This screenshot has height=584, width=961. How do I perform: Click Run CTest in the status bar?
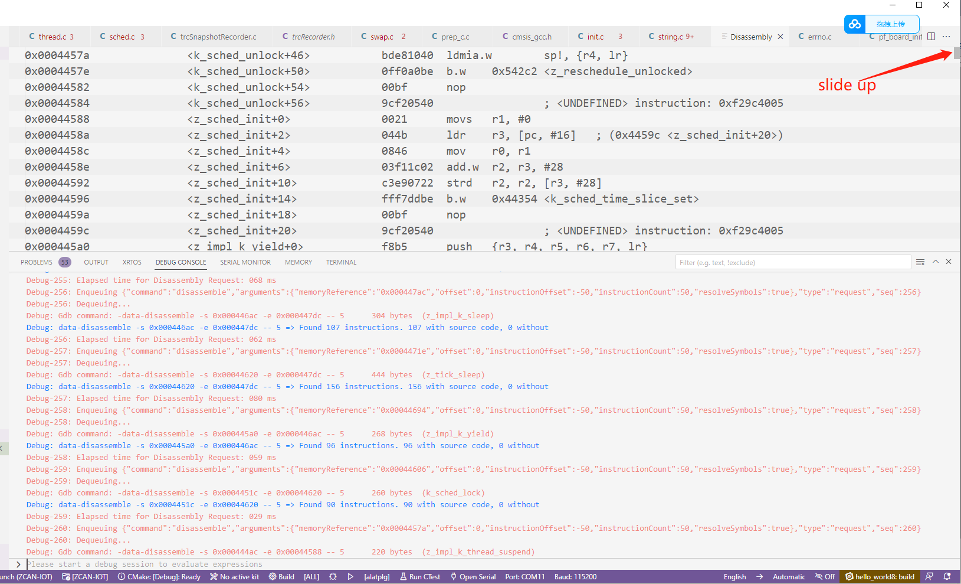click(x=420, y=577)
